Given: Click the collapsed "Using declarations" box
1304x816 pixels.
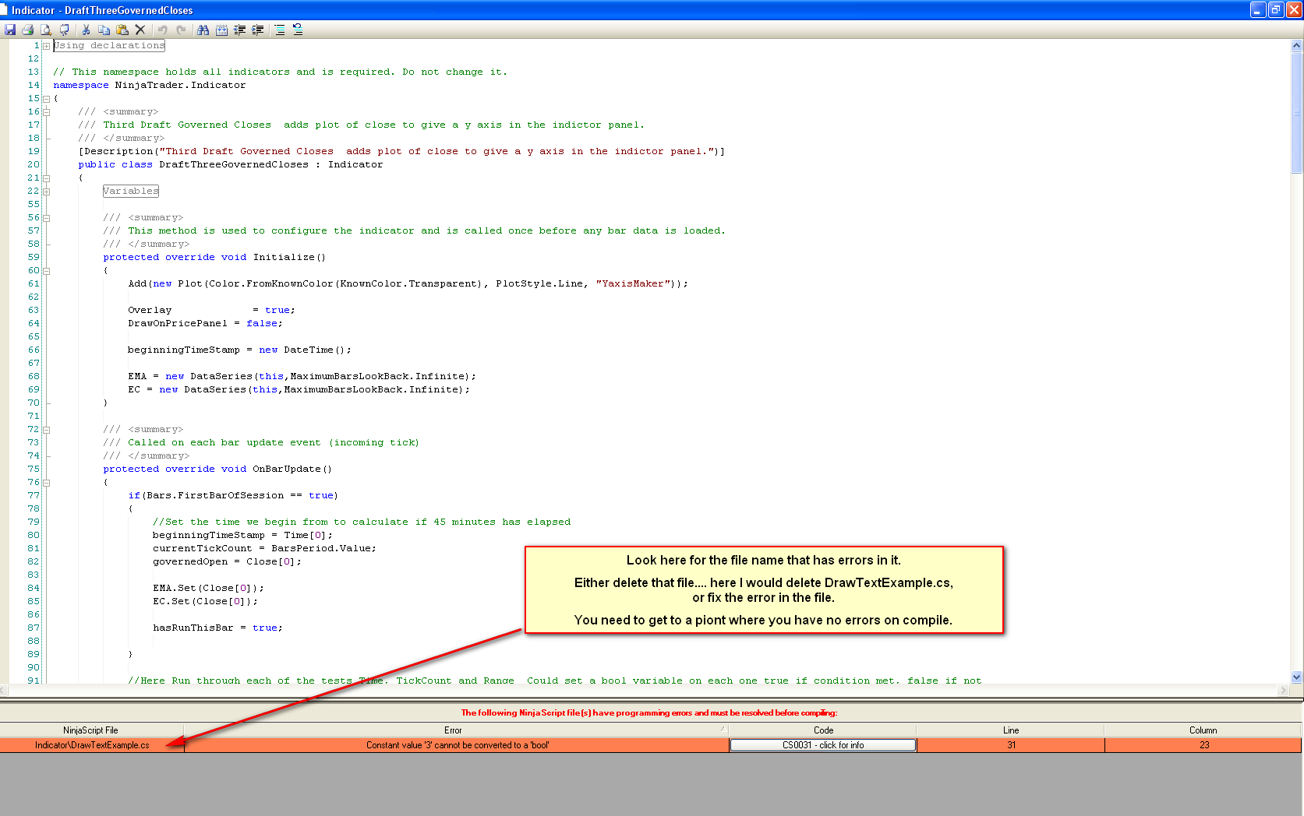Looking at the screenshot, I should (109, 46).
